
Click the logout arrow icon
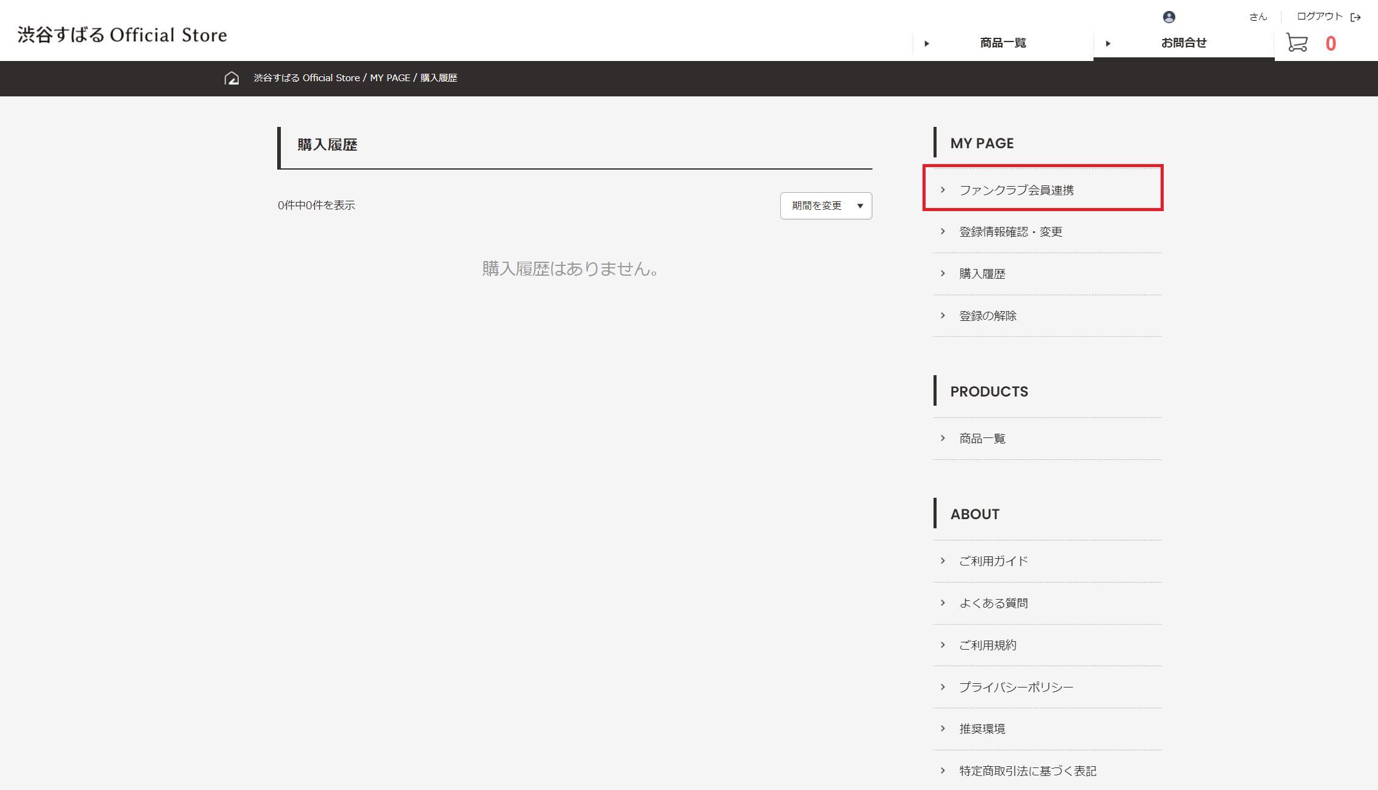point(1355,17)
